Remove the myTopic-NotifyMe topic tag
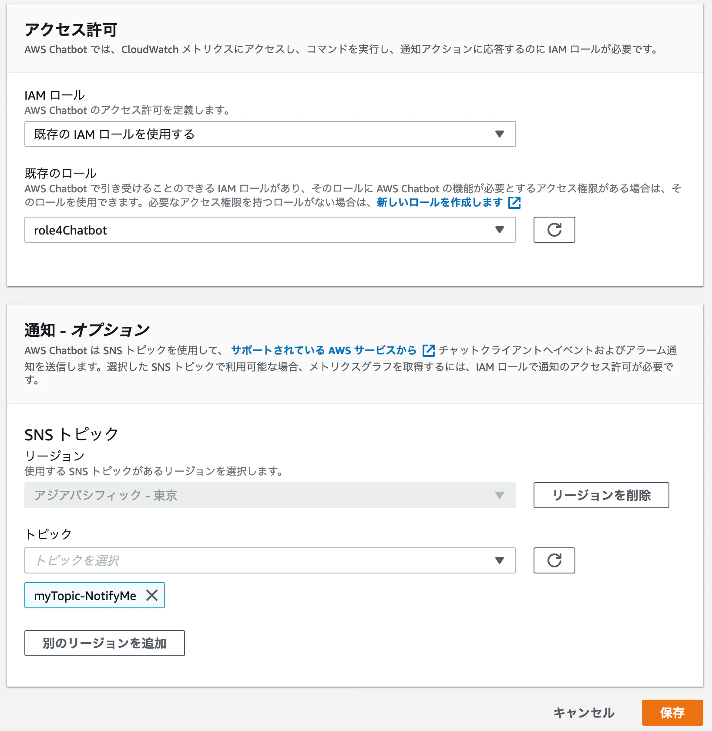The image size is (712, 731). click(151, 595)
